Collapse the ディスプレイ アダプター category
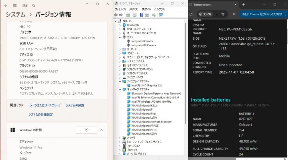This screenshot has width=288, height=160. pos(120,82)
